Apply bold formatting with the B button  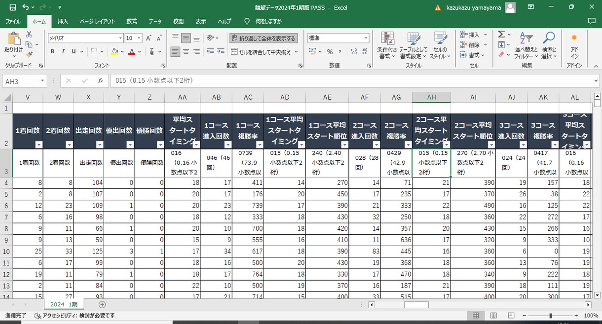coord(52,52)
